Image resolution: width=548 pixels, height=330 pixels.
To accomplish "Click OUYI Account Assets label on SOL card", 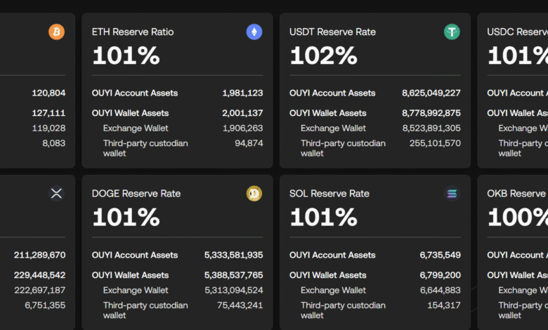I will (x=332, y=255).
